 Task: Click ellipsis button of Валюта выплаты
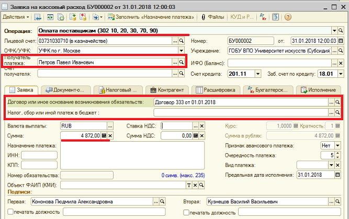(110, 126)
